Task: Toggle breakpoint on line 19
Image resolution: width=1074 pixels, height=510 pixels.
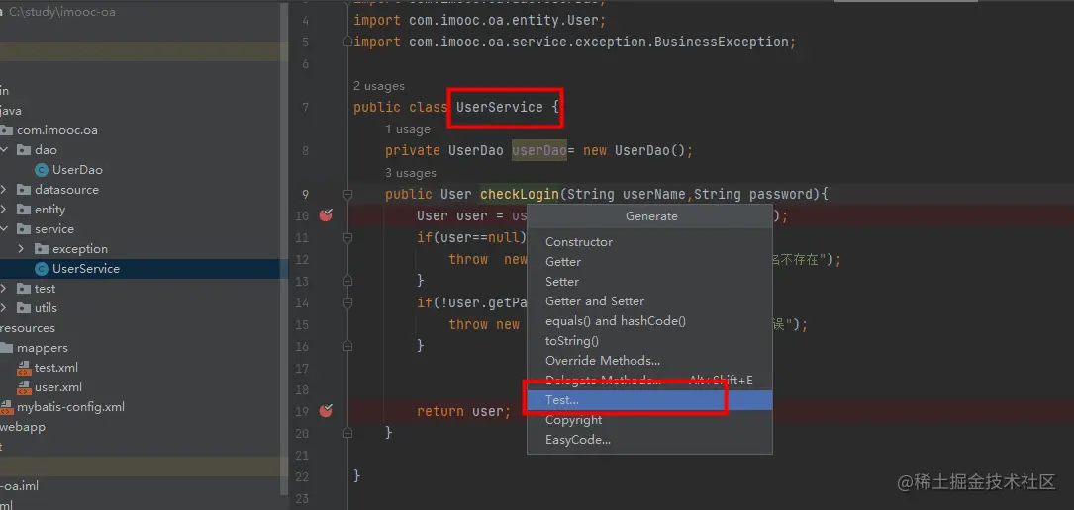Action: (x=326, y=410)
